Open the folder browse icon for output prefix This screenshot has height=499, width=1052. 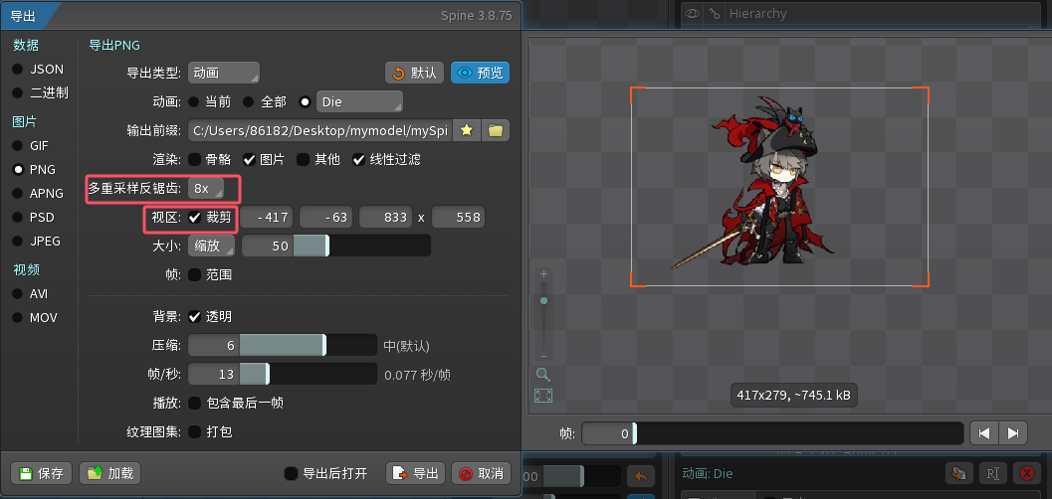pyautogui.click(x=495, y=130)
